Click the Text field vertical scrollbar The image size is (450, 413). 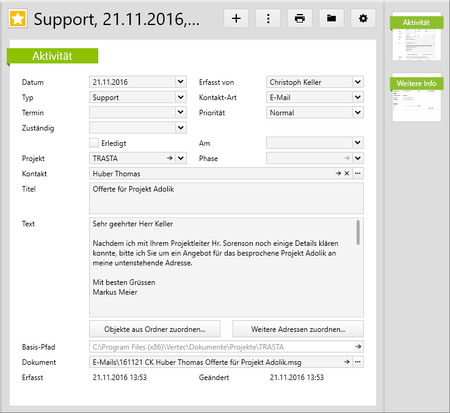click(358, 232)
